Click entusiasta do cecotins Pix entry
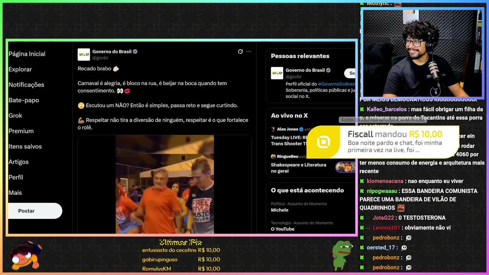The height and width of the screenshot is (275, 489). [181, 250]
